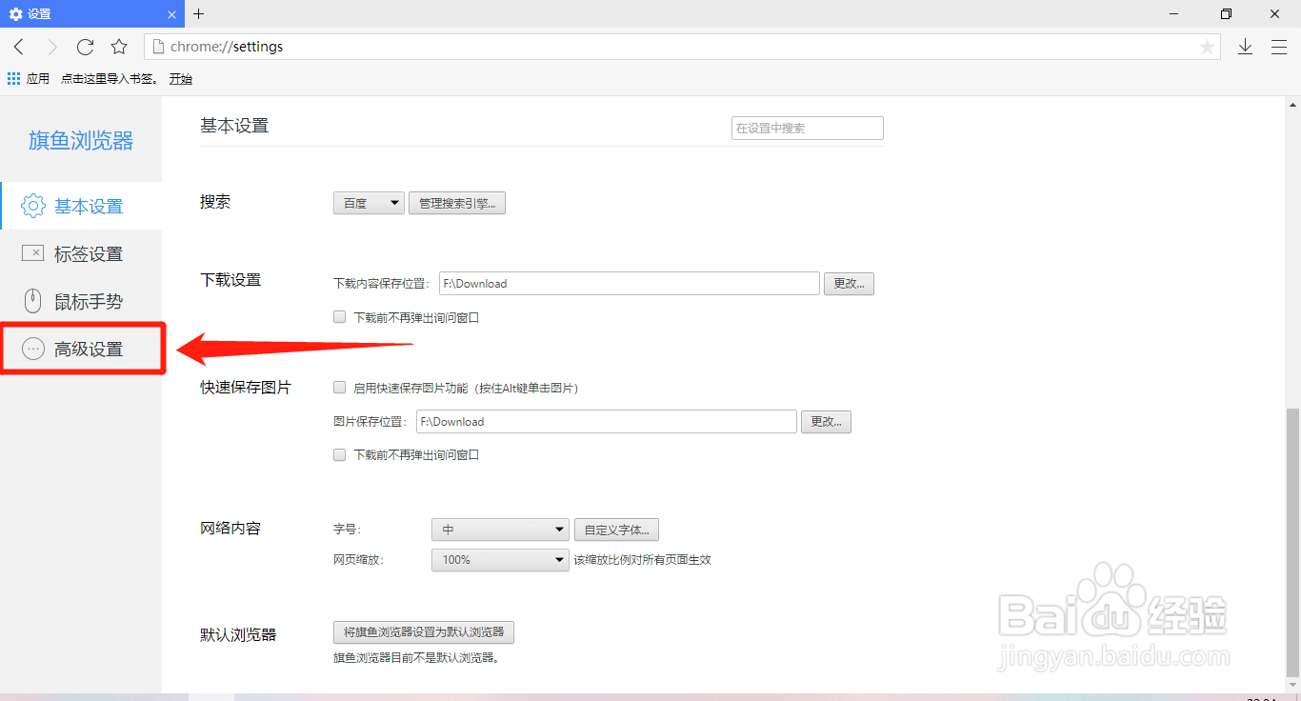The height and width of the screenshot is (701, 1301).
Task: Add a new tab with plus
Action: click(x=198, y=13)
